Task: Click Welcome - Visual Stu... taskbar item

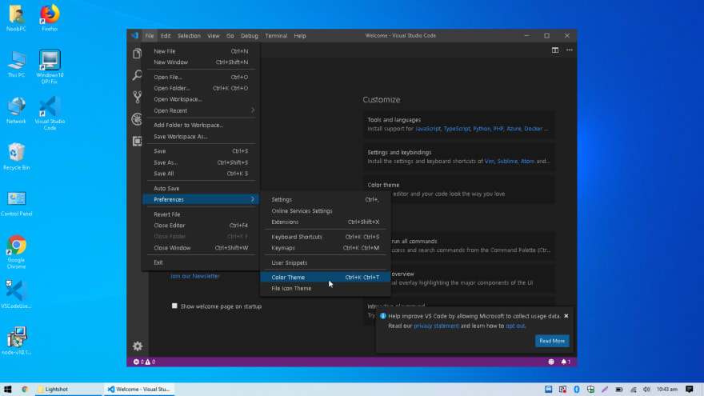Action: 139,390
